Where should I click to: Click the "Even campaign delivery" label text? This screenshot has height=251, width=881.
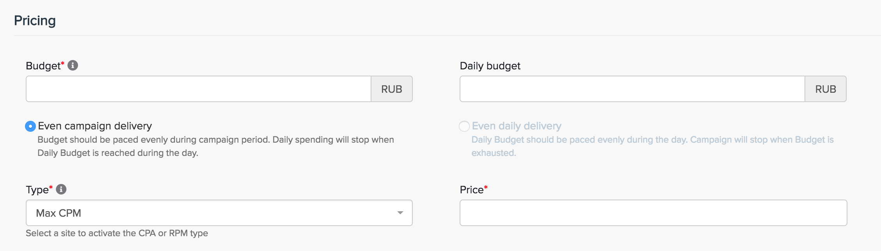95,126
